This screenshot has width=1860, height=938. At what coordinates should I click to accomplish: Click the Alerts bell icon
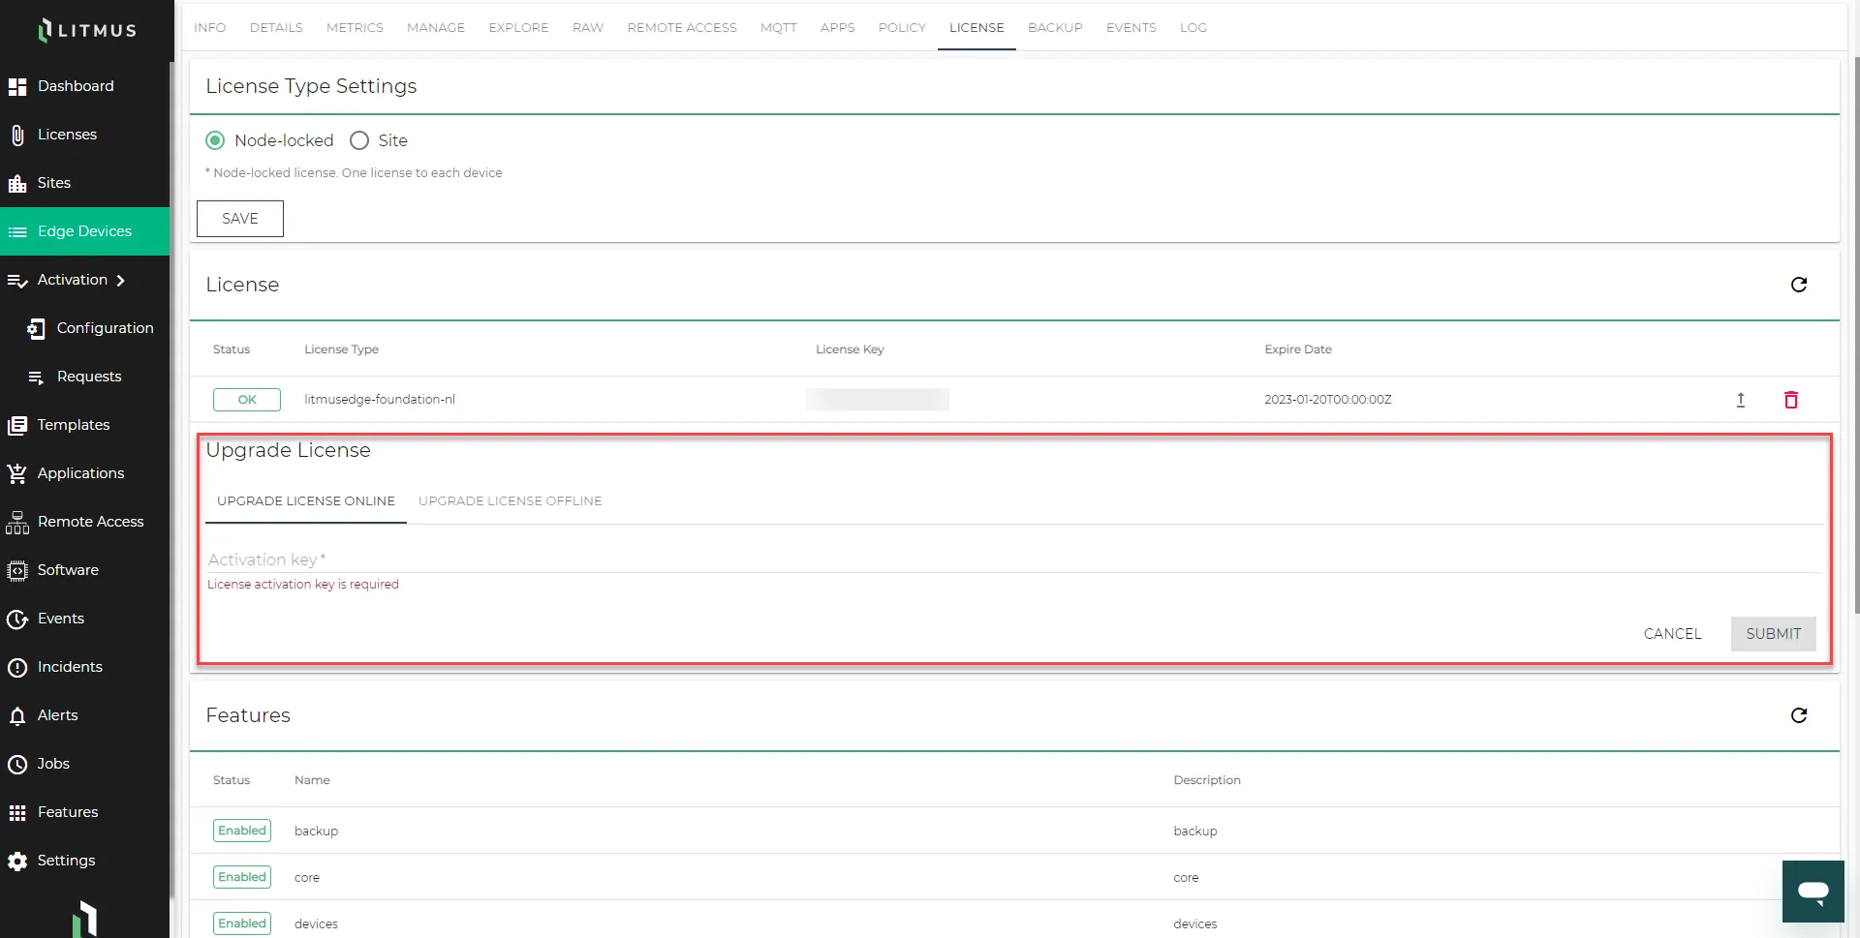(17, 716)
